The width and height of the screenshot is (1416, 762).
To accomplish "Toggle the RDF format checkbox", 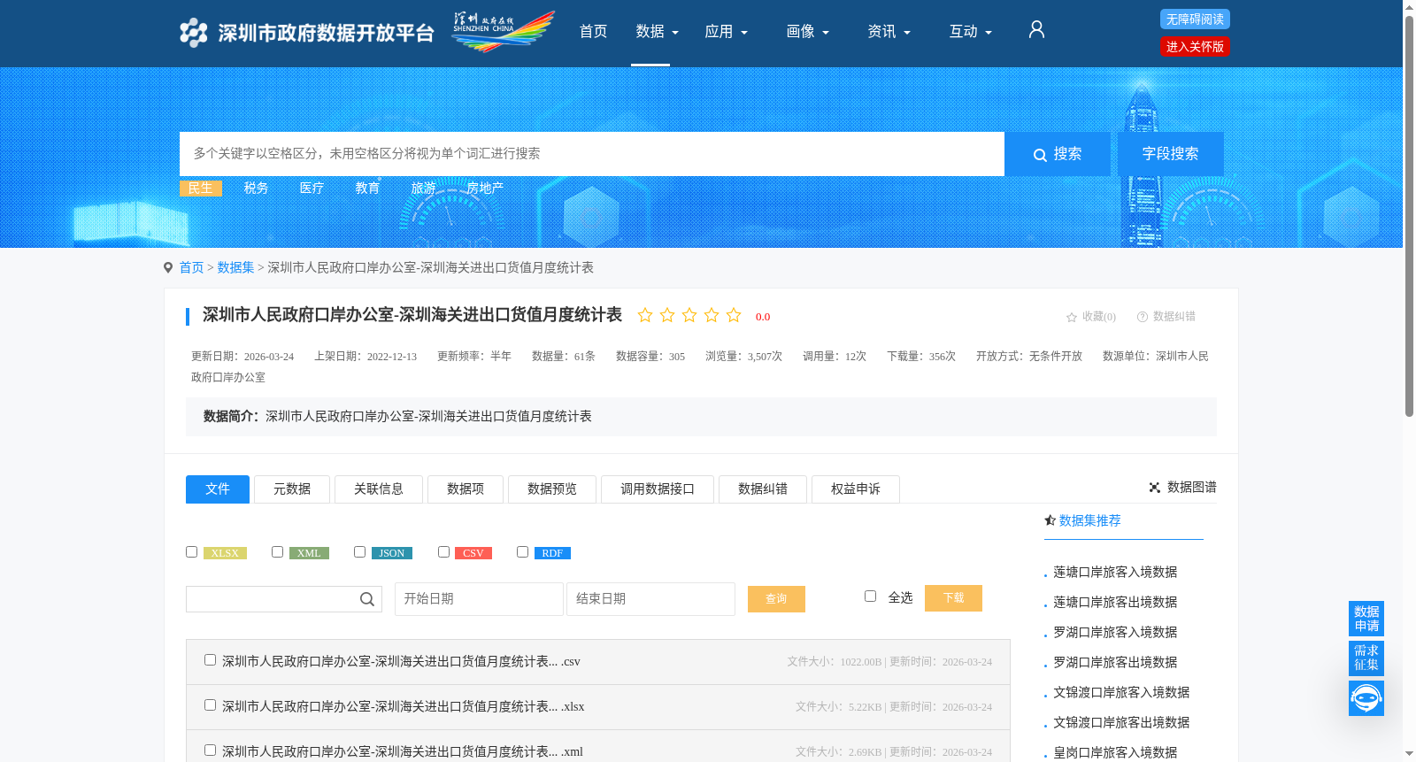I will [522, 552].
